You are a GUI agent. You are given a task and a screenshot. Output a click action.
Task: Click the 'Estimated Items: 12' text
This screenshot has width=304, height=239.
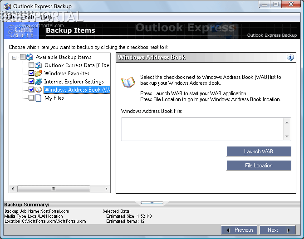[x=125, y=221]
